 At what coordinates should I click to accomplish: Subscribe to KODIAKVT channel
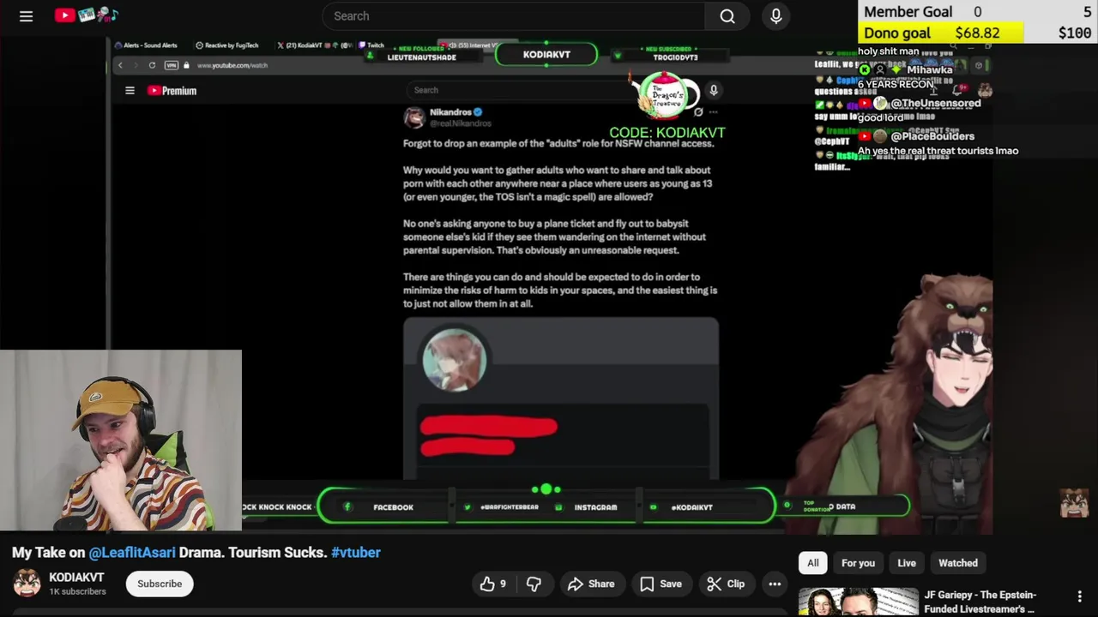tap(160, 584)
